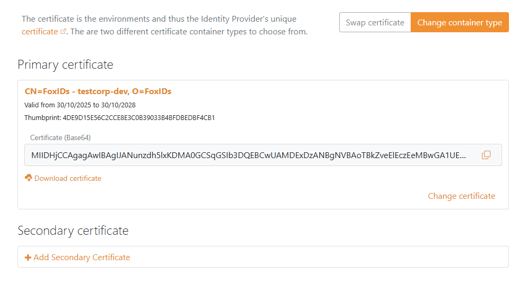Viewport: 528px width, 285px height.
Task: Select Change certificate
Action: pyautogui.click(x=461, y=196)
